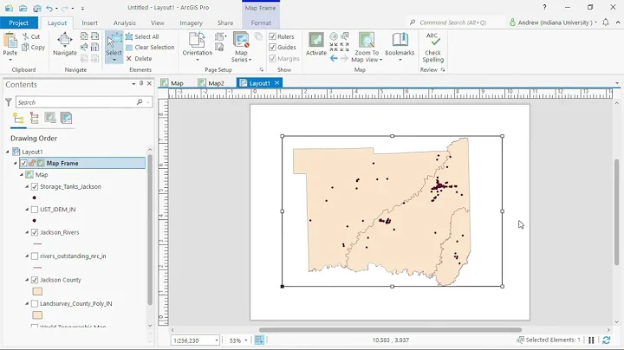Refresh the layout view

[606, 340]
